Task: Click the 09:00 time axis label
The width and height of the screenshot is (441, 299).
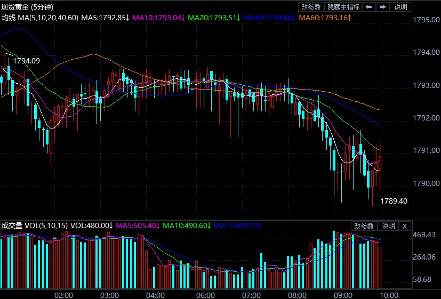Action: coord(343,295)
